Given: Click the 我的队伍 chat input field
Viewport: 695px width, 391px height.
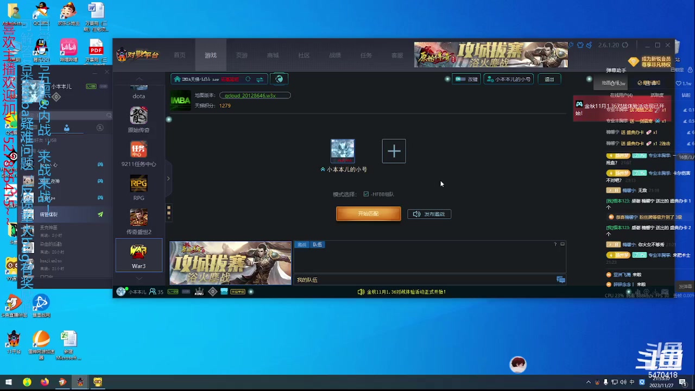Looking at the screenshot, I should tap(425, 280).
